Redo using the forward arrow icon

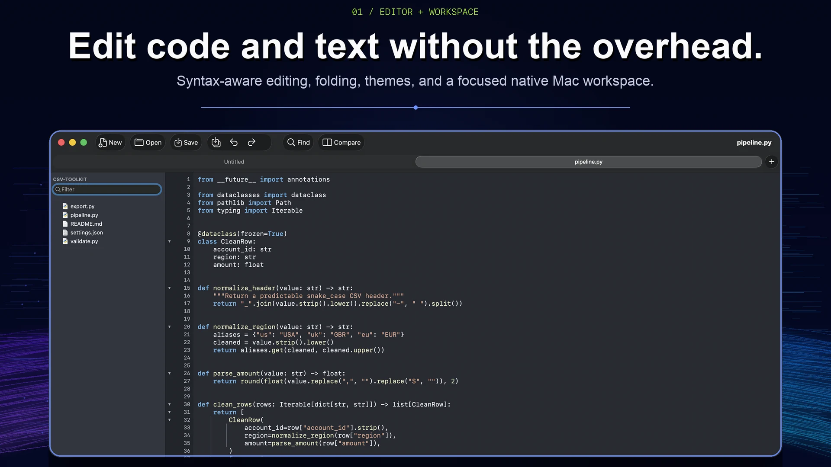[251, 142]
